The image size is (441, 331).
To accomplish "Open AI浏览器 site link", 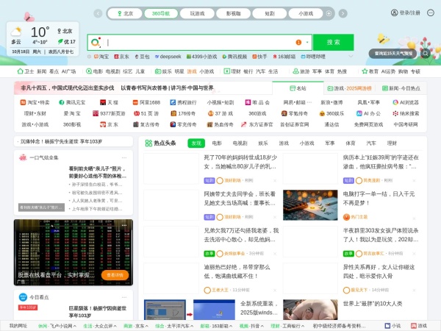I will (406, 102).
